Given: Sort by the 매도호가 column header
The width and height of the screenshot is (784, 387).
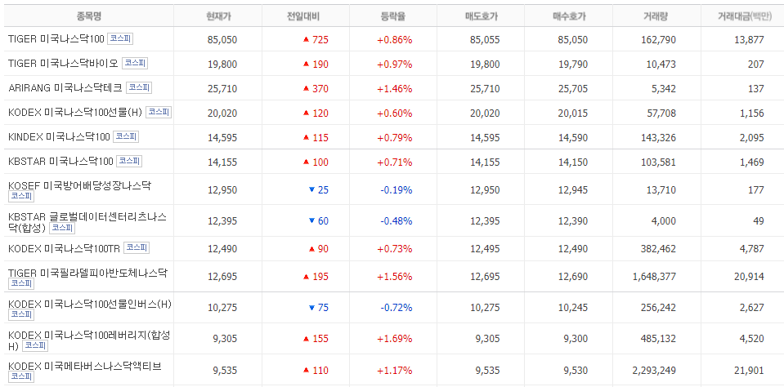Looking at the screenshot, I should (x=481, y=16).
